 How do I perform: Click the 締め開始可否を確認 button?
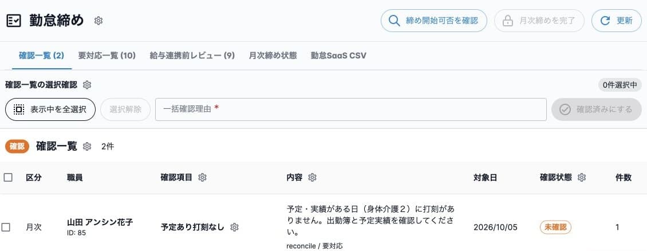coord(433,21)
